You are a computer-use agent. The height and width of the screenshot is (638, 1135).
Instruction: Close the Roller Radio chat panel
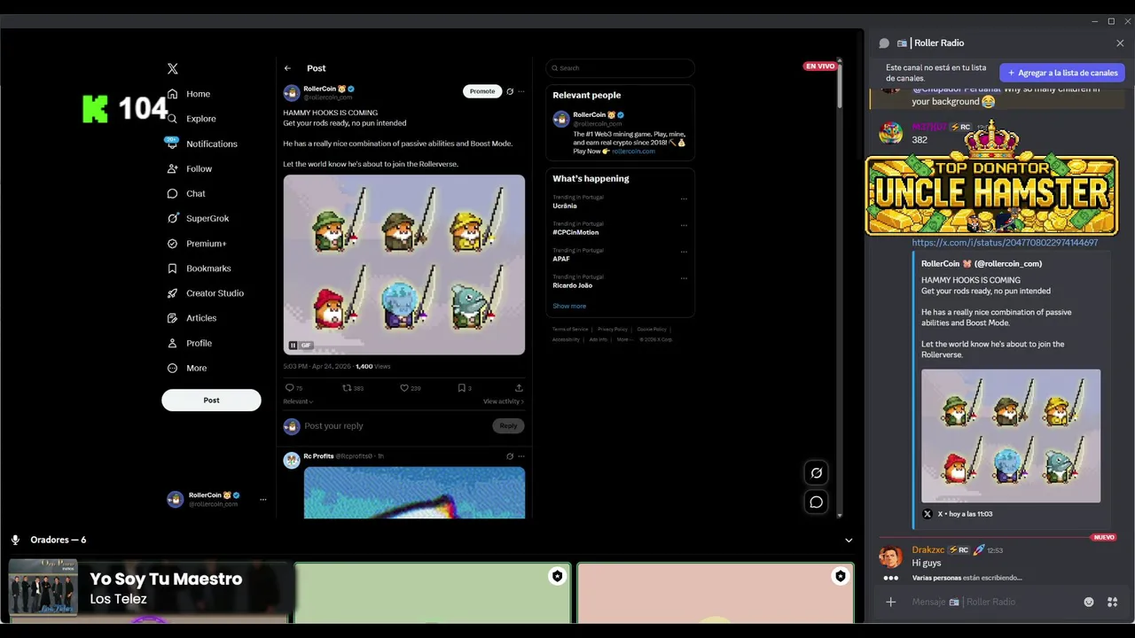coord(1120,43)
